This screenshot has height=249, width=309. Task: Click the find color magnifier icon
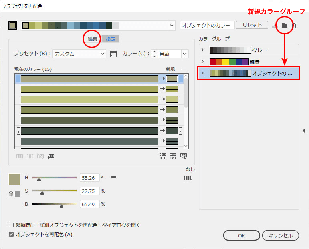click(184, 156)
